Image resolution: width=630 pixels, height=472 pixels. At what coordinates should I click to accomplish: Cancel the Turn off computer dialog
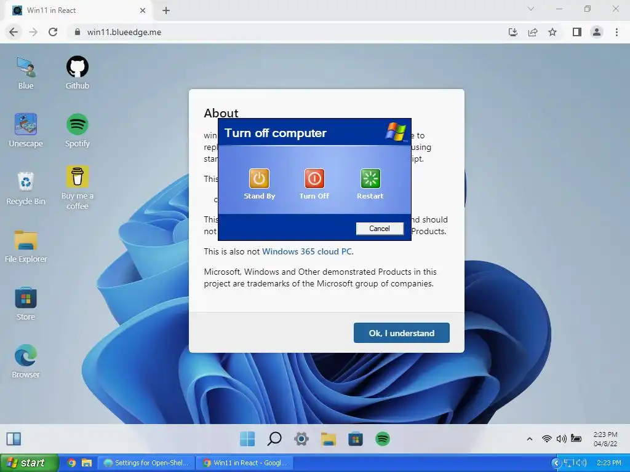tap(380, 229)
